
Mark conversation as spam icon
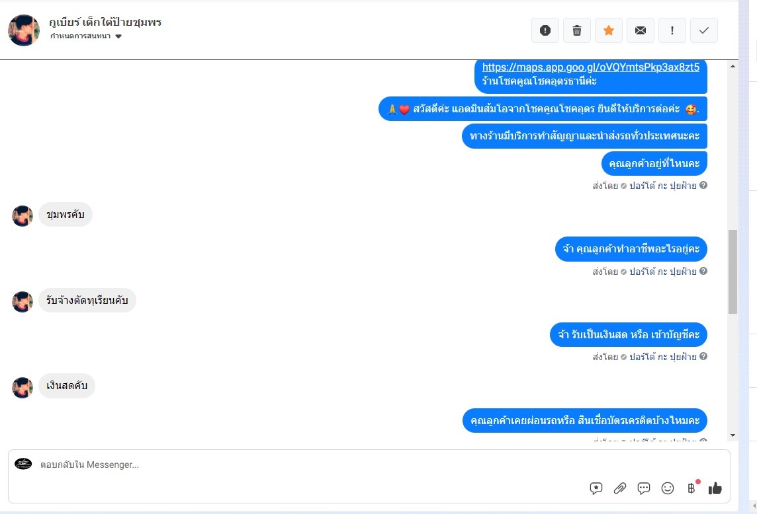545,30
